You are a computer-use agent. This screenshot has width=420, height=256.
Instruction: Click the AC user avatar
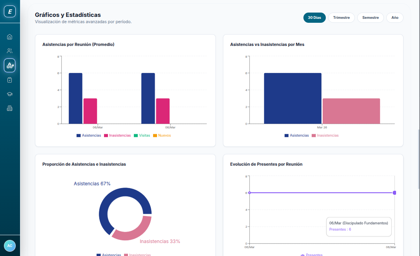[x=10, y=245]
